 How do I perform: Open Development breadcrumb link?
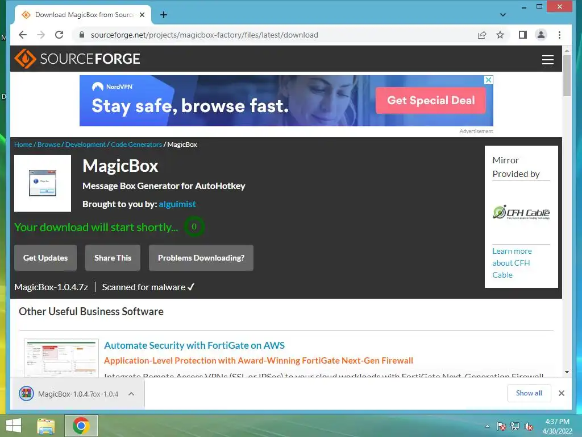pyautogui.click(x=85, y=145)
